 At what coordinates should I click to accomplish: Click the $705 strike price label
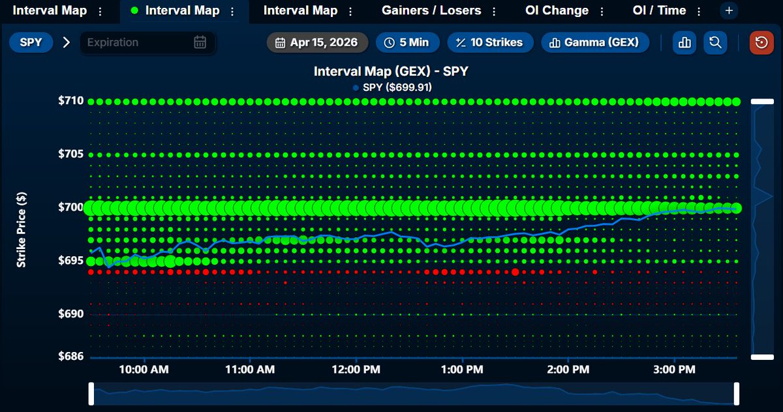[70, 154]
